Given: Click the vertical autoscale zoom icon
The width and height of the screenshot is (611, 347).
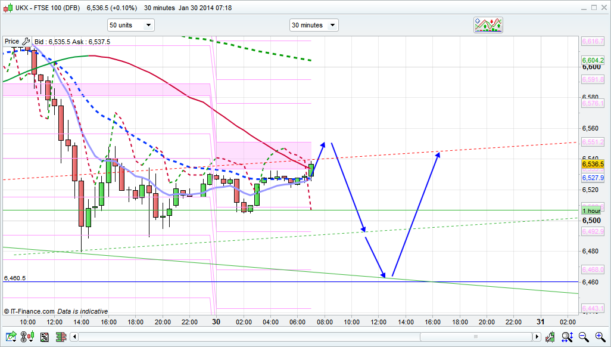Looking at the screenshot, I should (x=568, y=337).
